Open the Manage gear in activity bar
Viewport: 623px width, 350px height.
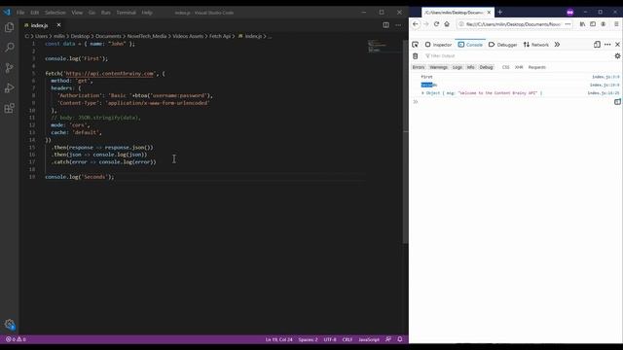pyautogui.click(x=10, y=325)
